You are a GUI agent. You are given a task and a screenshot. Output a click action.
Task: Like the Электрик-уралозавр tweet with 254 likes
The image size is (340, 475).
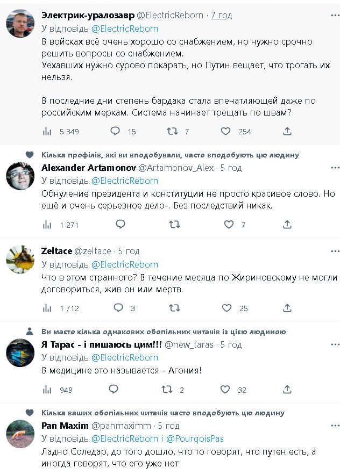click(x=226, y=131)
